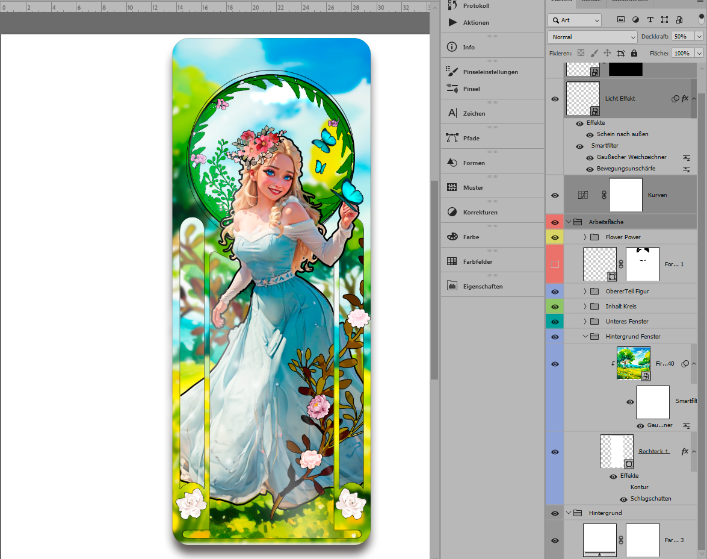707x559 pixels.
Task: Open Gau...ner filter blending options icon
Action: click(x=687, y=426)
